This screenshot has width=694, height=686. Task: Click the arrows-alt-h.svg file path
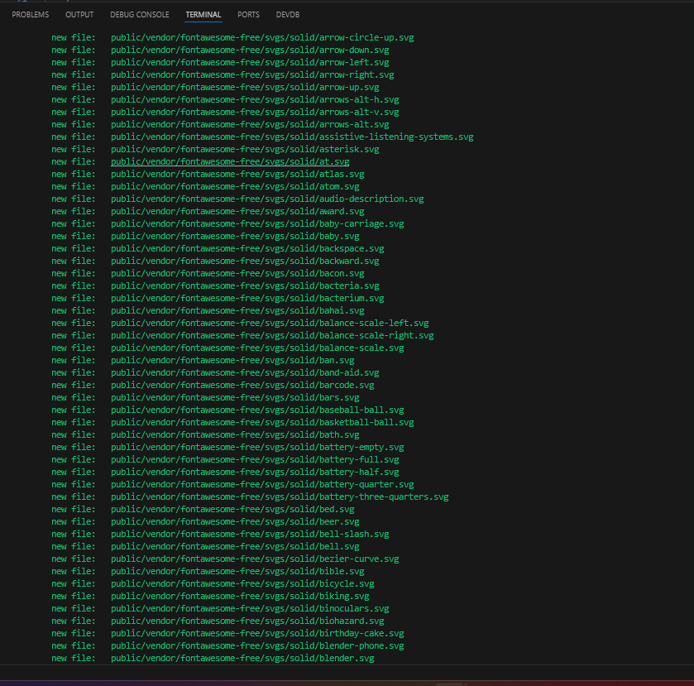pos(255,100)
